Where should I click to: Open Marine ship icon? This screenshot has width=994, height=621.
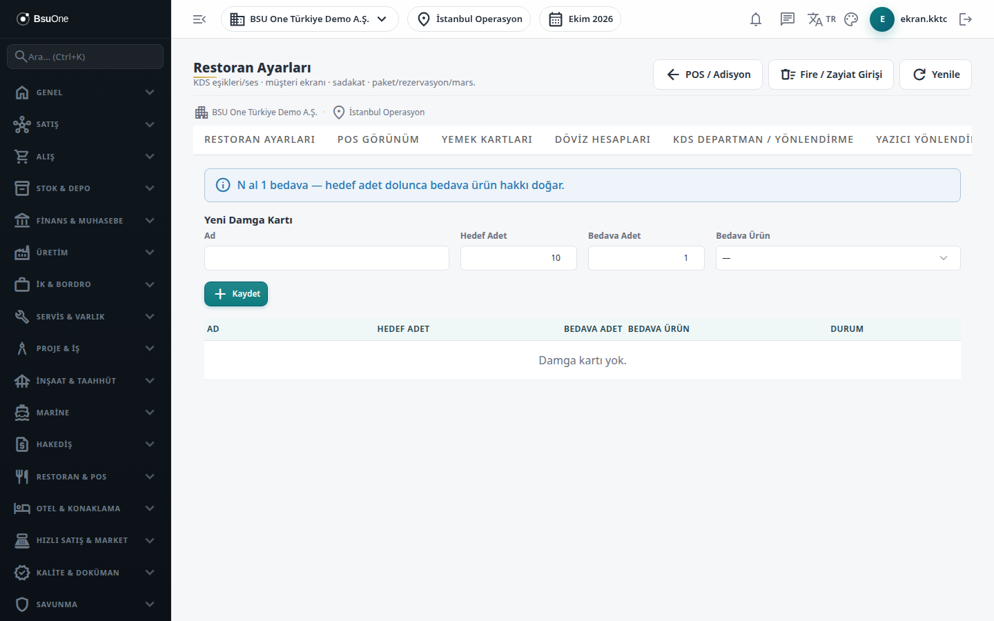pyautogui.click(x=22, y=413)
